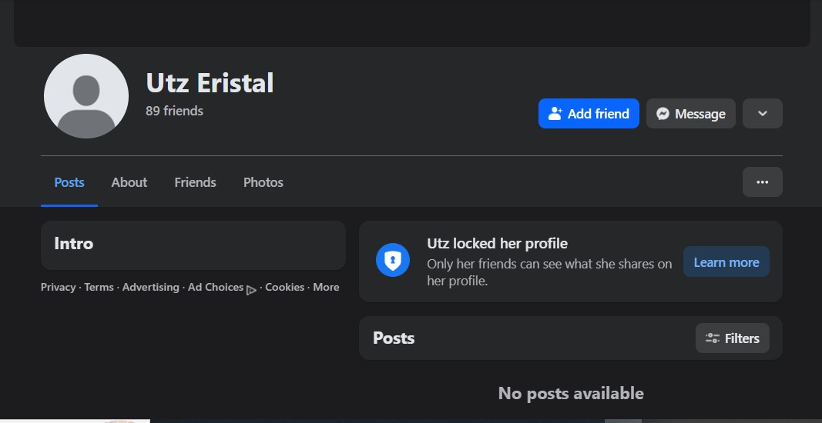The width and height of the screenshot is (822, 423).
Task: Open the Friends tab
Action: (195, 182)
